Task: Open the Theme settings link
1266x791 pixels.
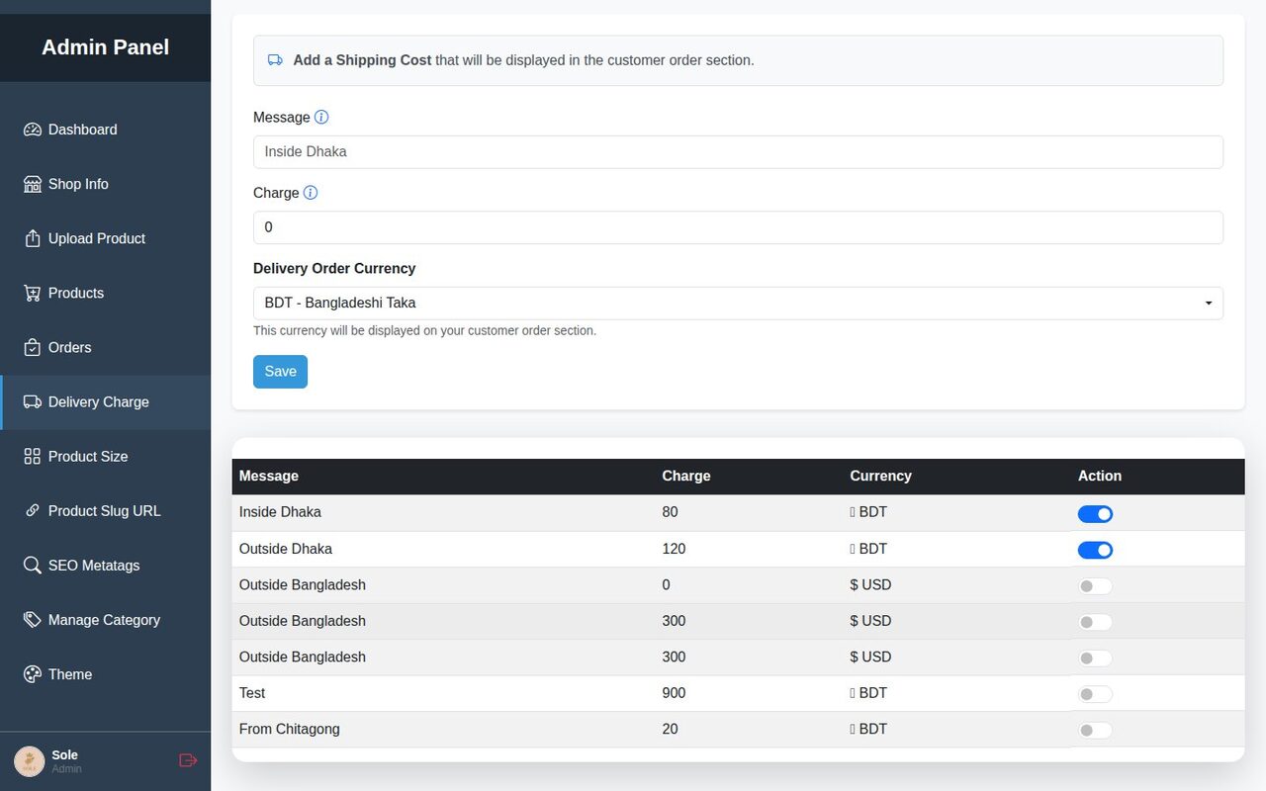Action: [x=105, y=674]
